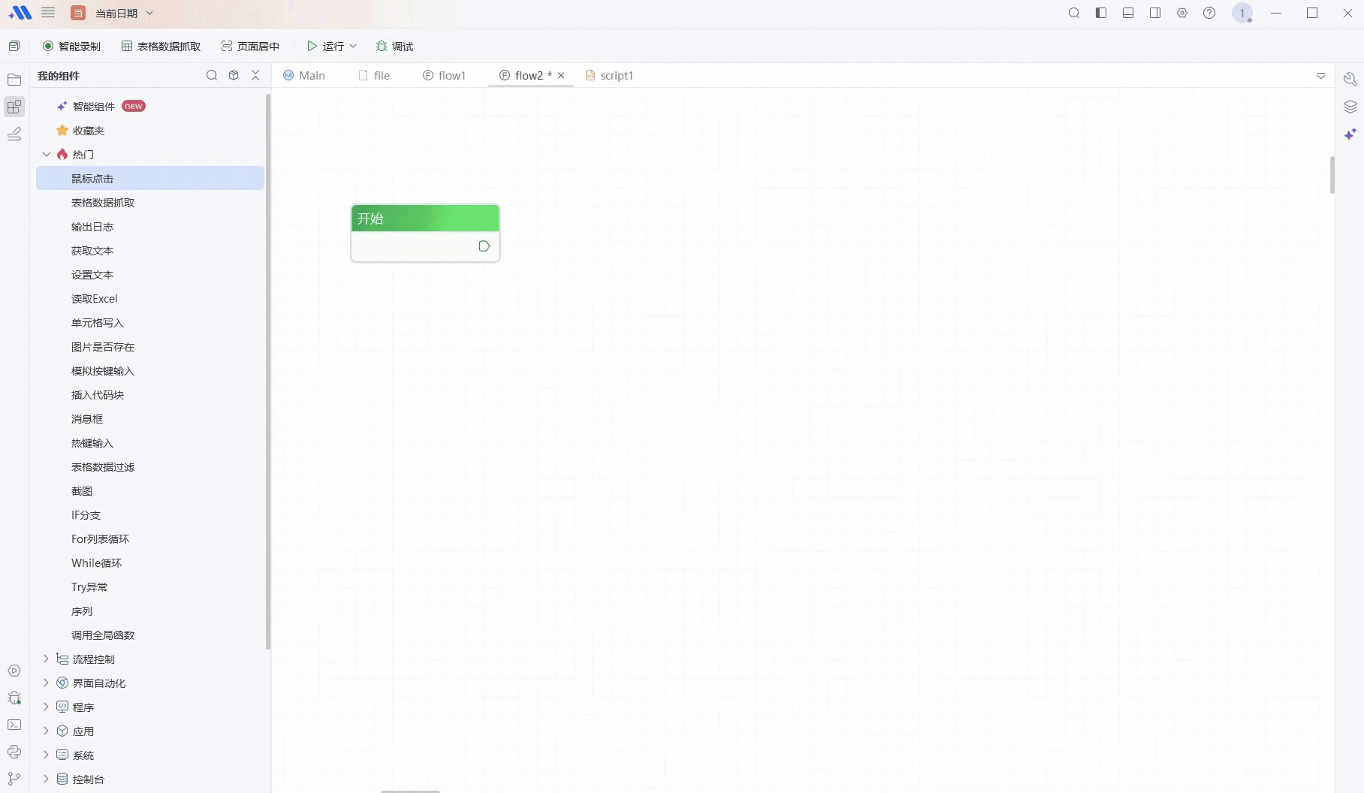Open the Python package icon
This screenshot has width=1364, height=793.
pyautogui.click(x=14, y=752)
